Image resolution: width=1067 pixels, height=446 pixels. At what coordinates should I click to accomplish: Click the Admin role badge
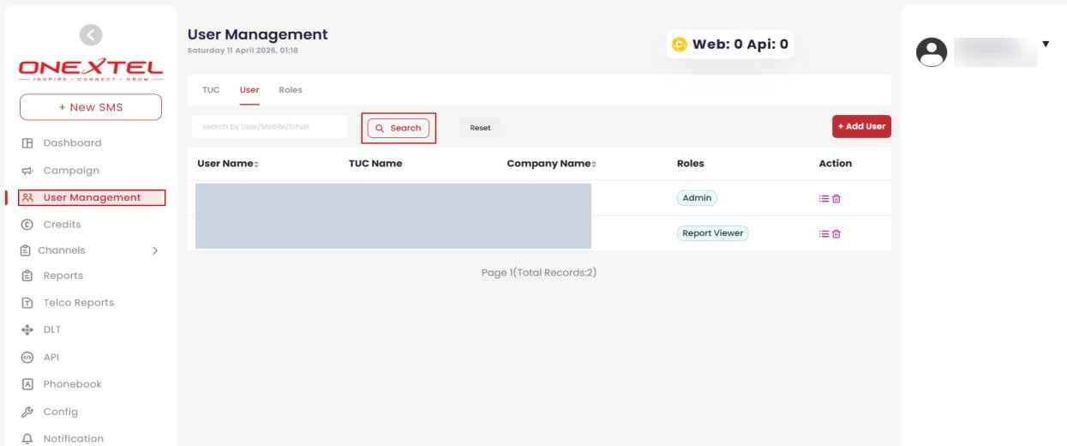point(697,198)
